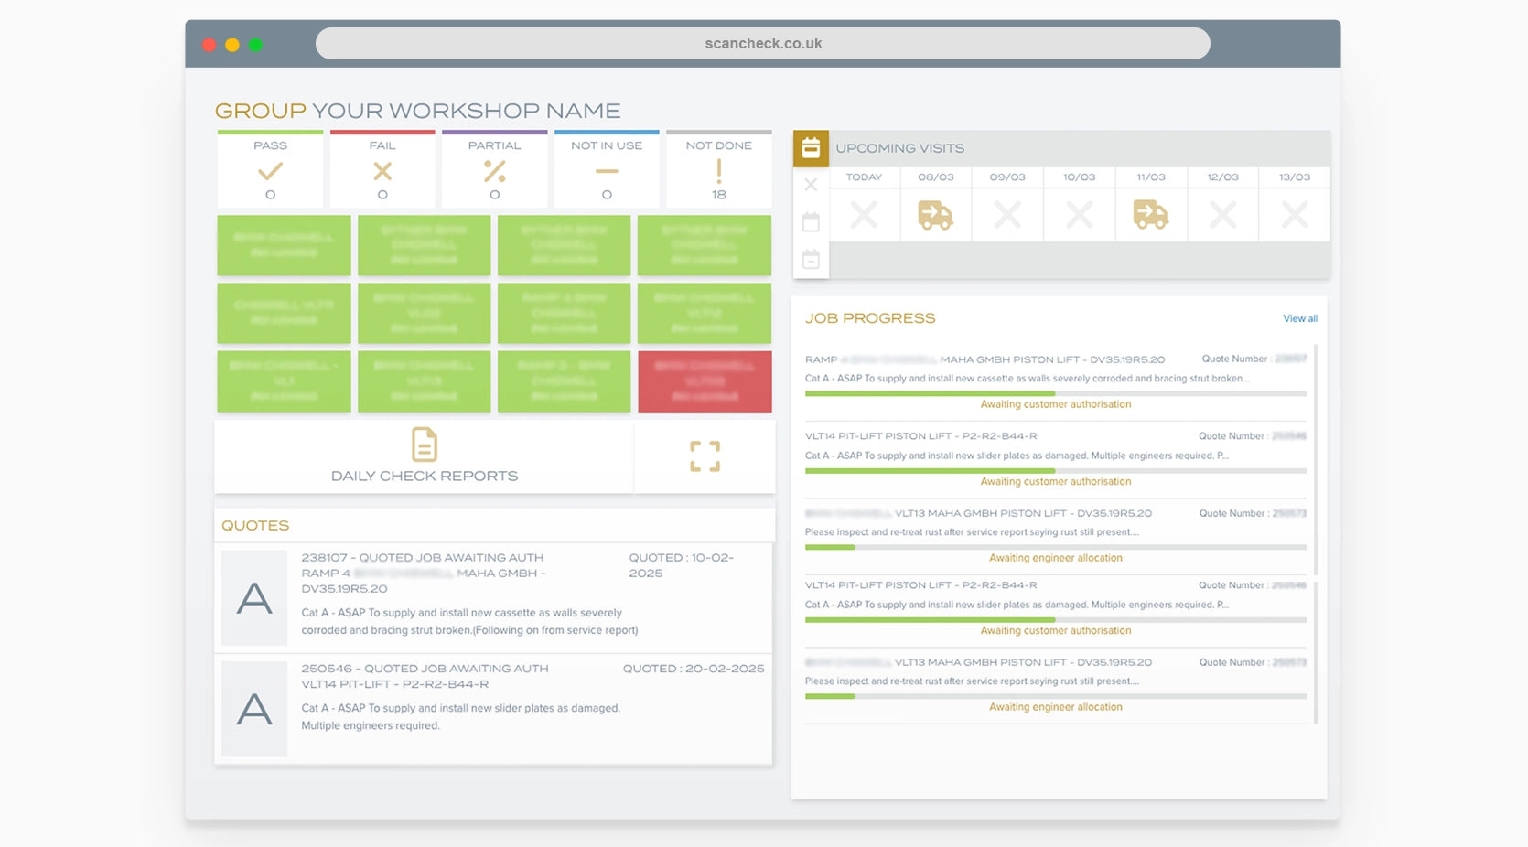Select the TODAY column in Upcoming Visits
This screenshot has width=1528, height=847.
[x=864, y=177]
